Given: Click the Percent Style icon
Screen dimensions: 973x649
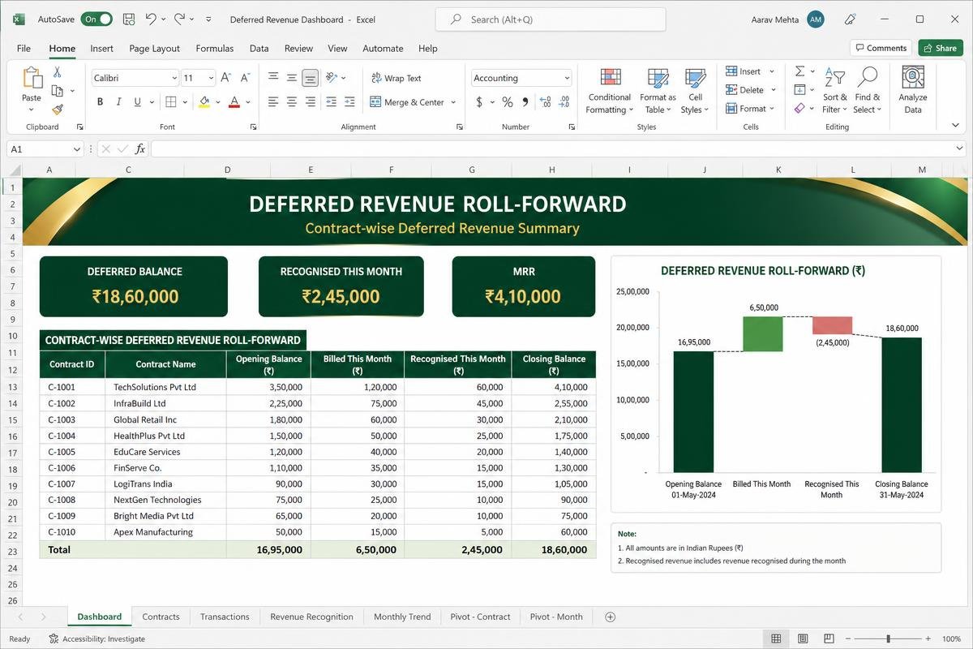Looking at the screenshot, I should (507, 102).
